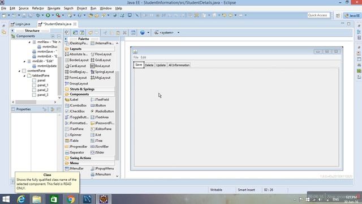Pick GroupLayout from Layouts
The height and width of the screenshot is (204, 362).
[77, 83]
